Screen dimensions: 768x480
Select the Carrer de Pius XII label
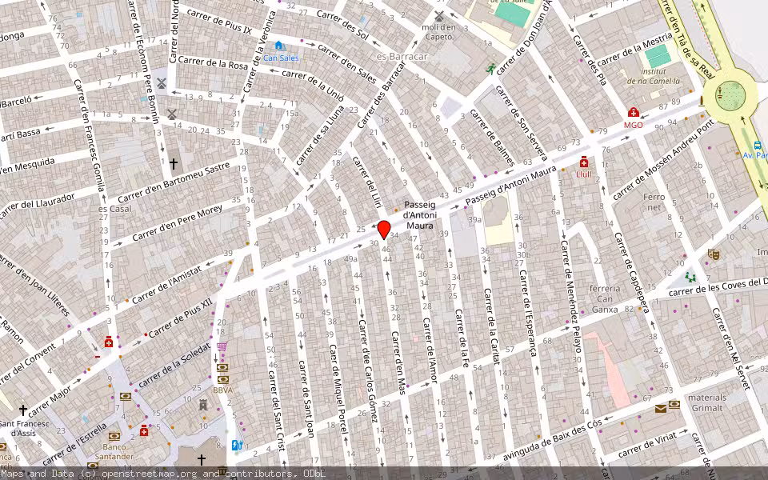click(180, 318)
